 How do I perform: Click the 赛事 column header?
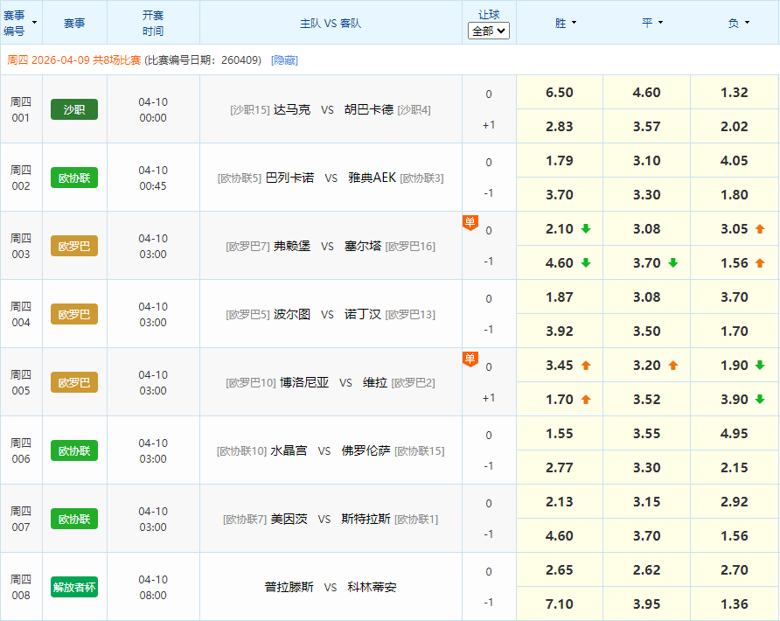pyautogui.click(x=74, y=23)
